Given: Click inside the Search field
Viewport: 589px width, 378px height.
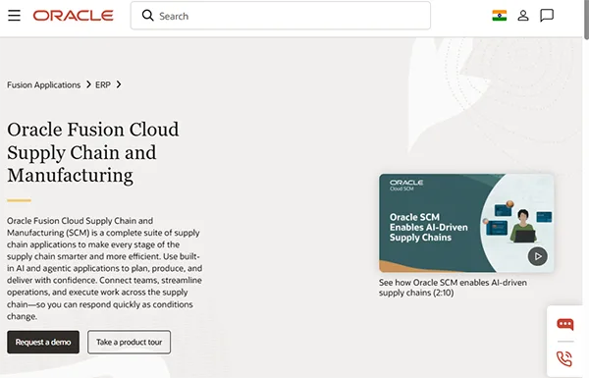Looking at the screenshot, I should pyautogui.click(x=281, y=16).
